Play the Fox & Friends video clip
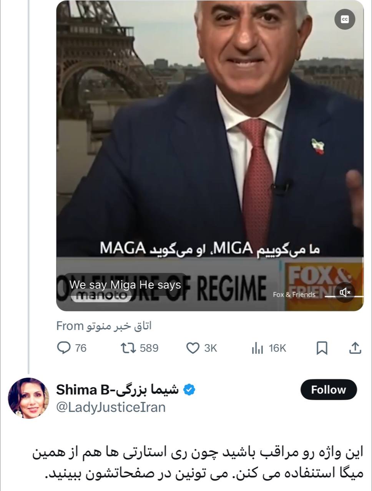 (210, 153)
